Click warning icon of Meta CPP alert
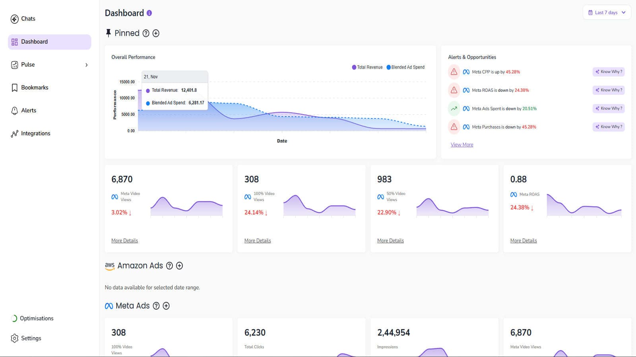 [x=454, y=72]
